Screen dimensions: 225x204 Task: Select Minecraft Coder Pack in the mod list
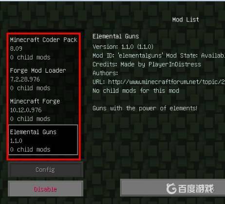click(43, 48)
